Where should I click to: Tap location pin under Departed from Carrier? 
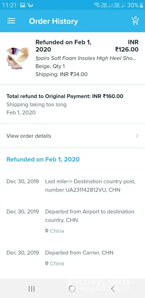[x=47, y=263]
